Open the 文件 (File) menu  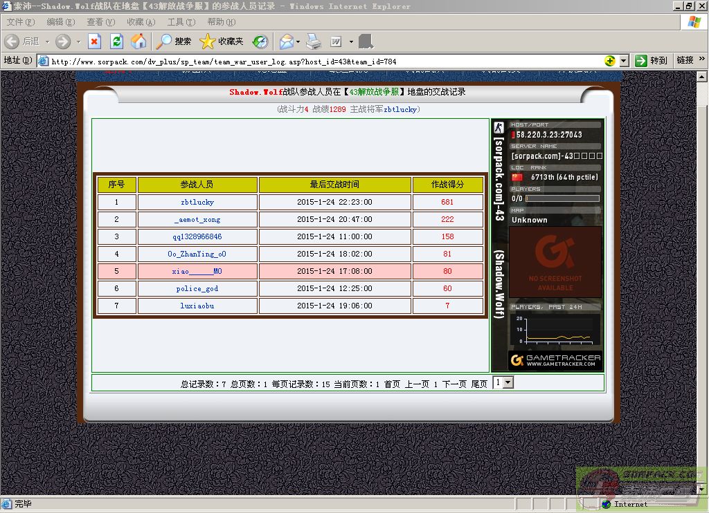click(20, 22)
